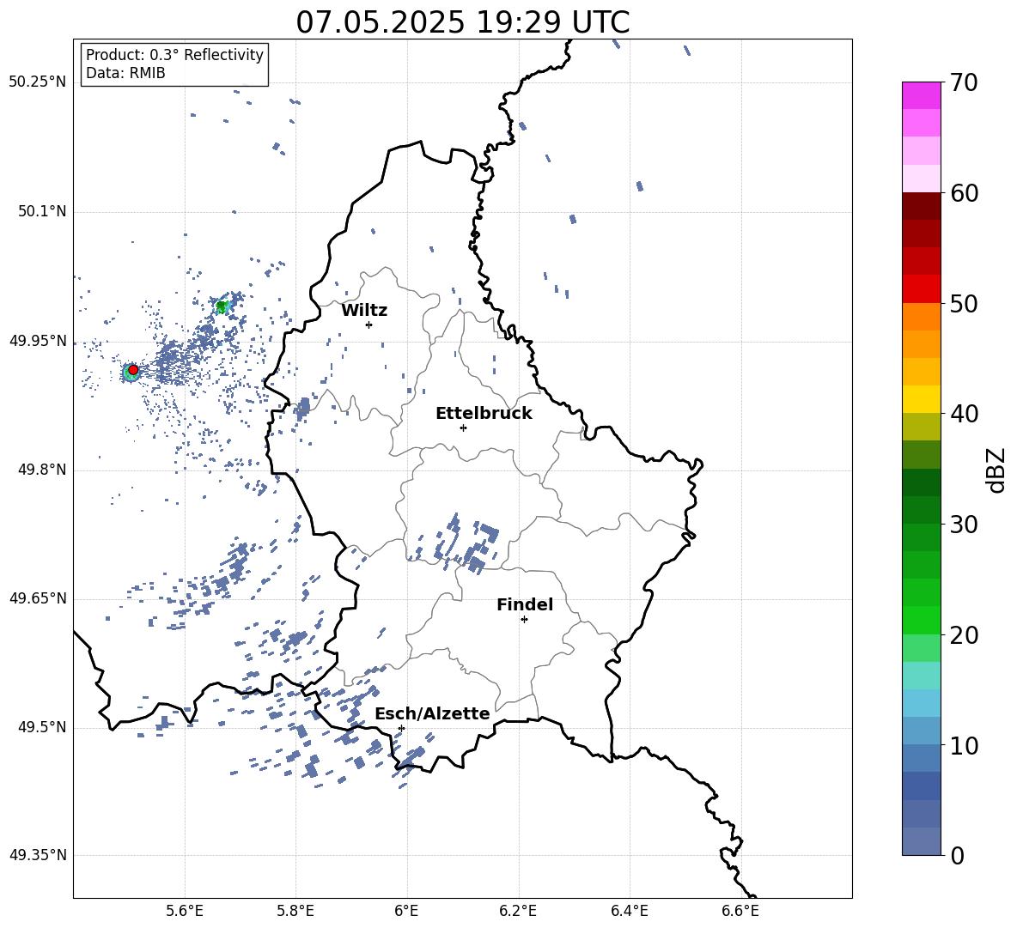Click the slate blue bottom swatch at 0 dBZ

921,841
